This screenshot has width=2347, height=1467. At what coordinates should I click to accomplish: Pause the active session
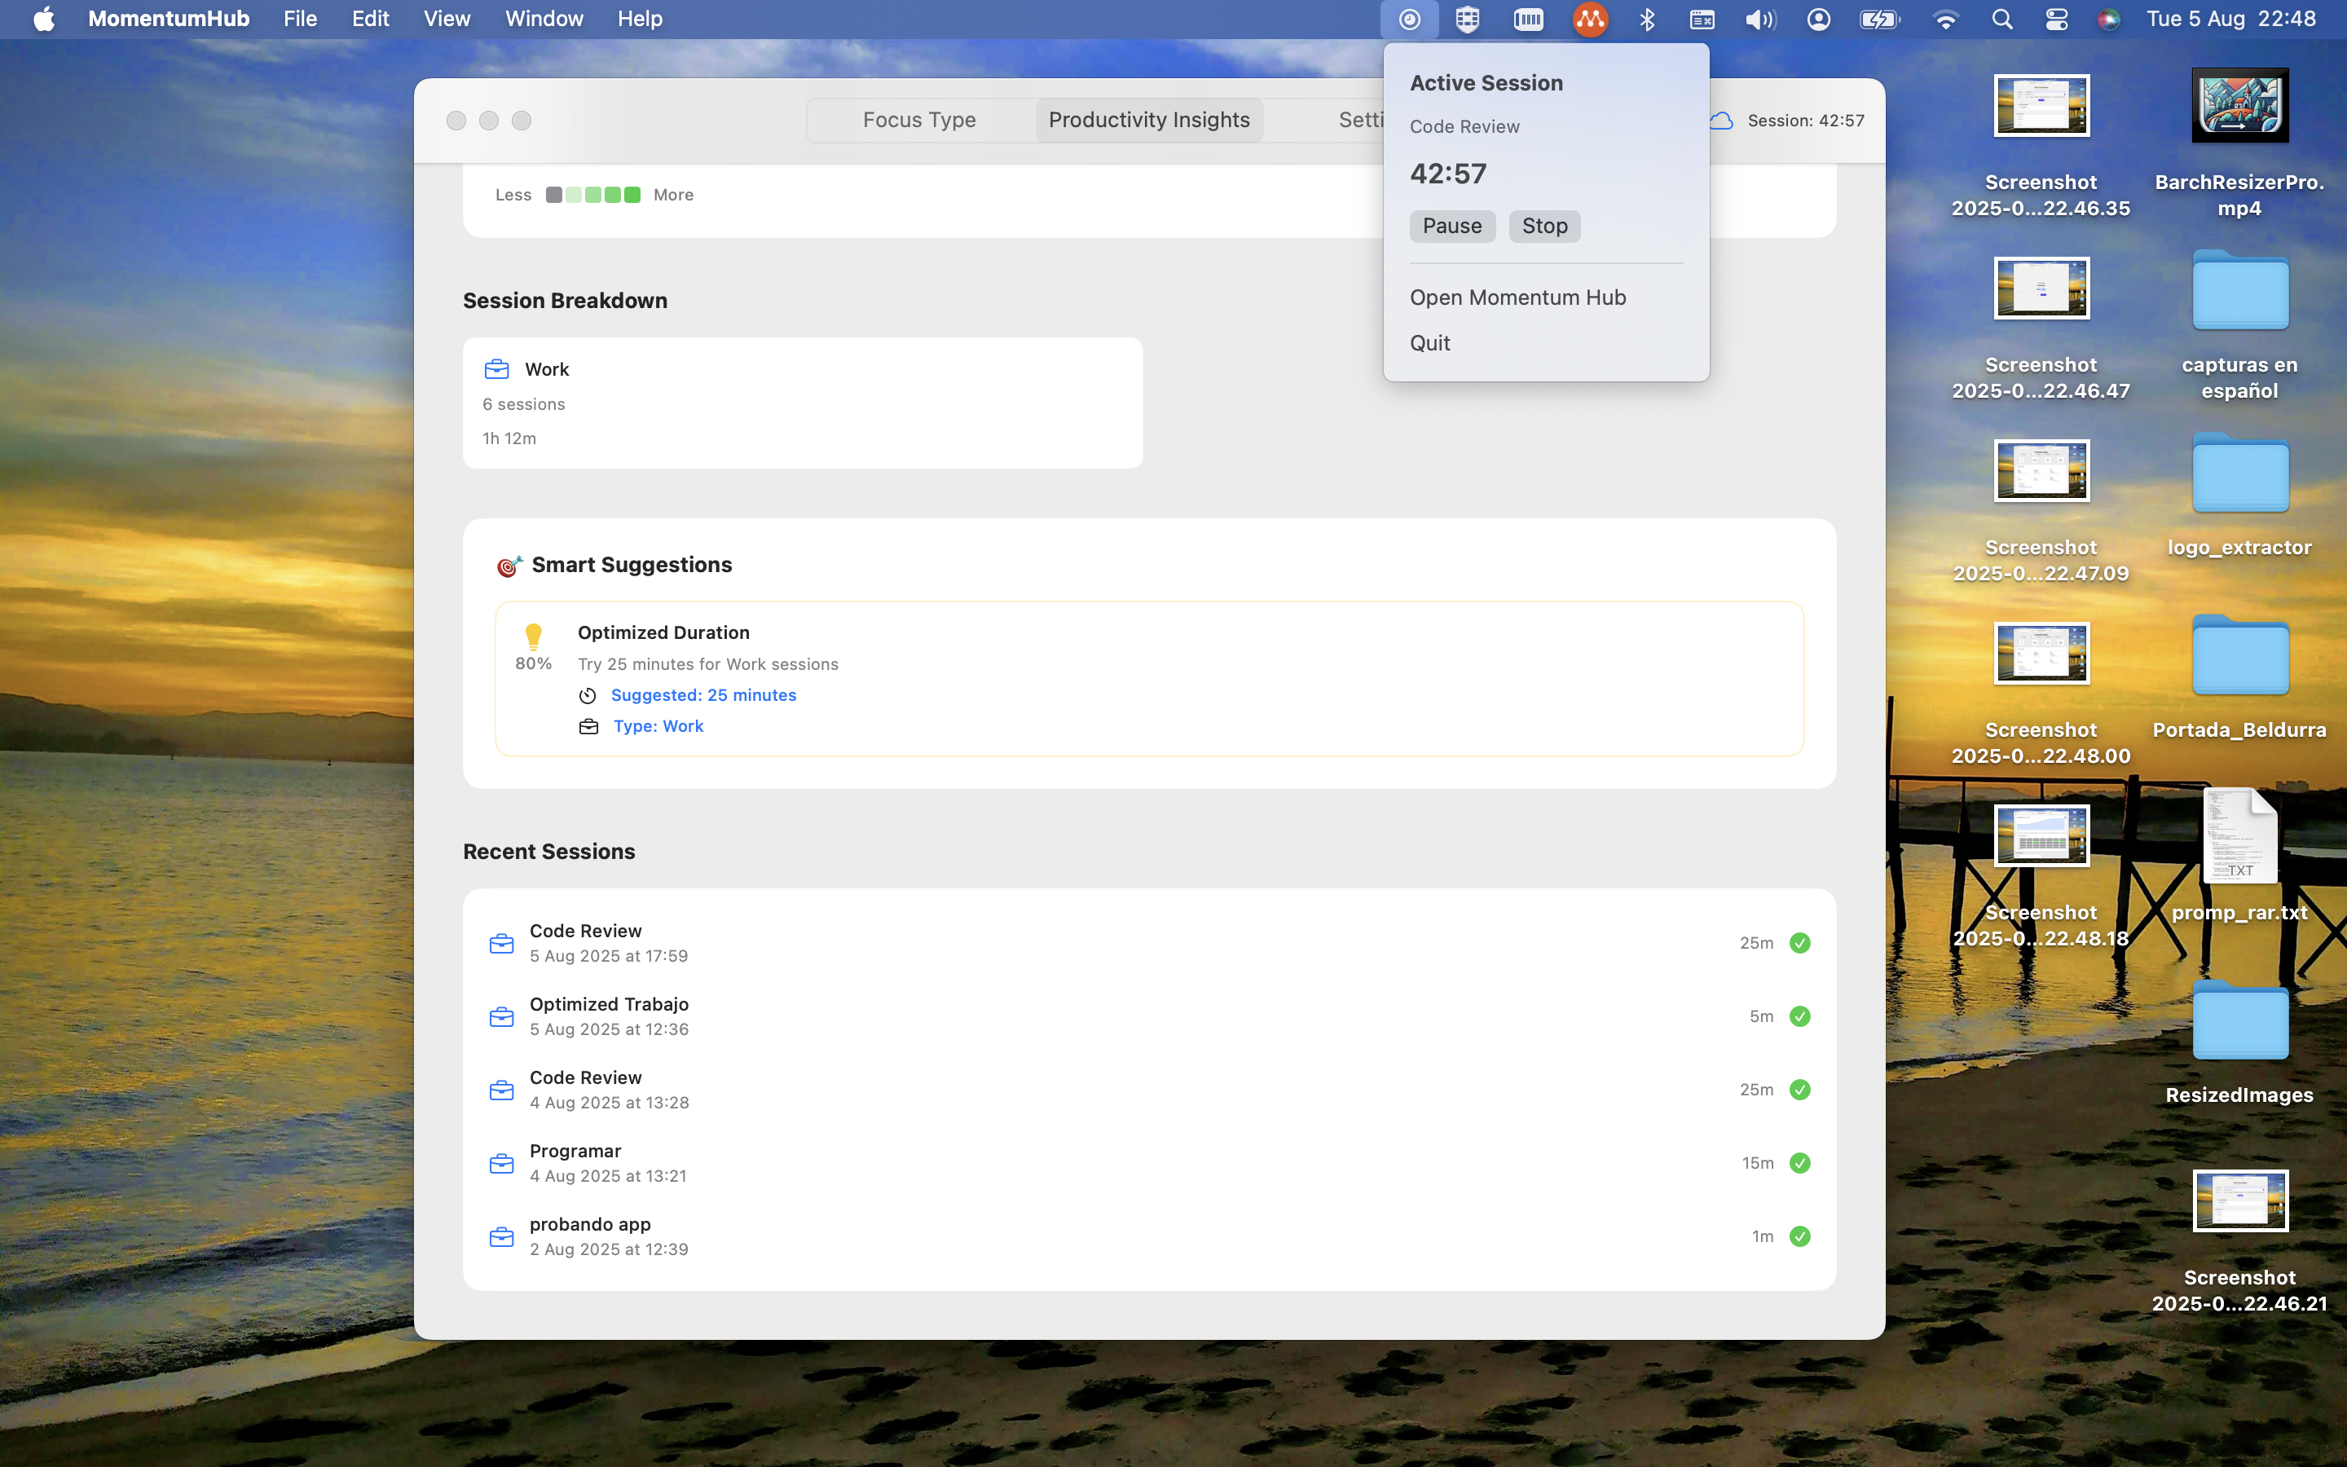[x=1452, y=226]
